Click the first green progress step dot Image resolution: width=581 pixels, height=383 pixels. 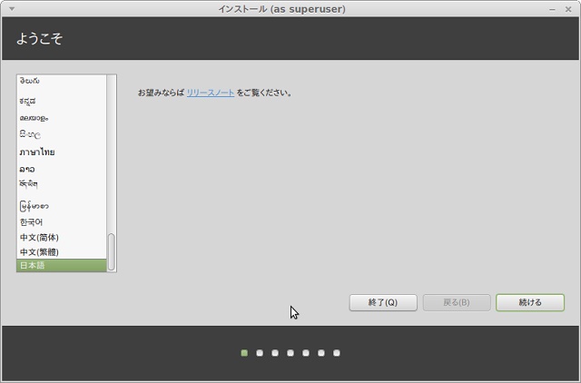tap(244, 353)
